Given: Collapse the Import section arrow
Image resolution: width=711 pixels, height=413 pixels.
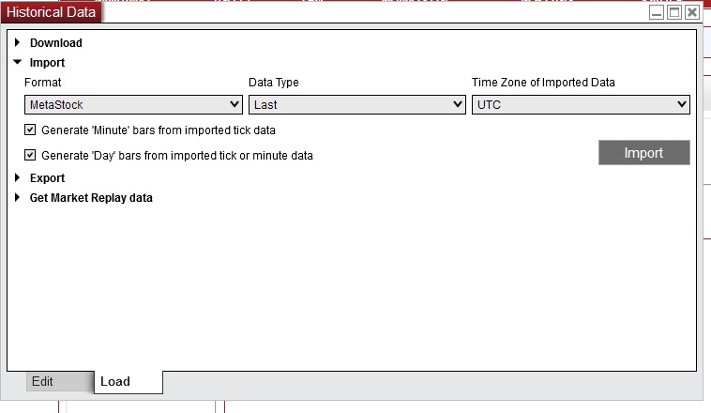Looking at the screenshot, I should [18, 62].
